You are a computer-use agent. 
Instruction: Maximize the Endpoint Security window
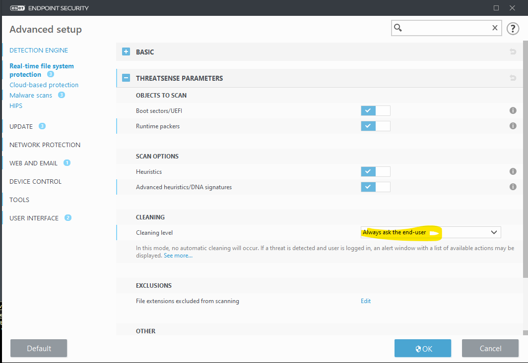click(x=496, y=8)
